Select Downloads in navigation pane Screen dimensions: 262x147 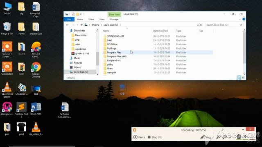click(79, 31)
